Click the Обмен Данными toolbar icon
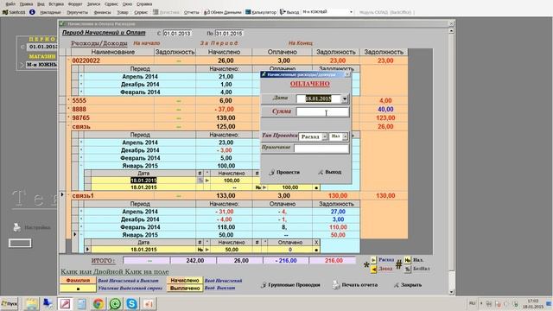Screen dimensions: 553x311 223,12
